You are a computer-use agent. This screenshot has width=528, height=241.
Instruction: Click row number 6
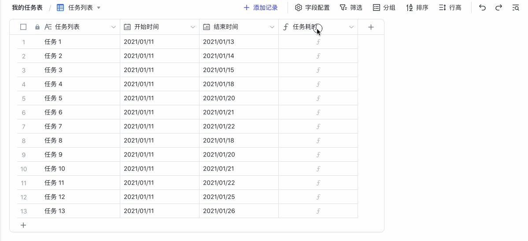[24, 113]
